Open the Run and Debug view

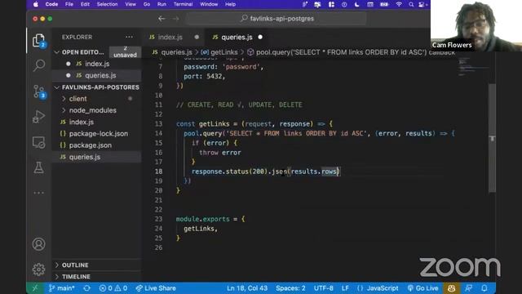(39, 117)
